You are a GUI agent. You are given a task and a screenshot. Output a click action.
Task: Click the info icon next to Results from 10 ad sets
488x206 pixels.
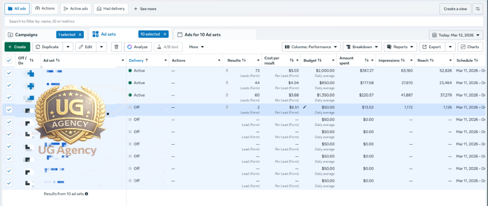click(x=86, y=194)
